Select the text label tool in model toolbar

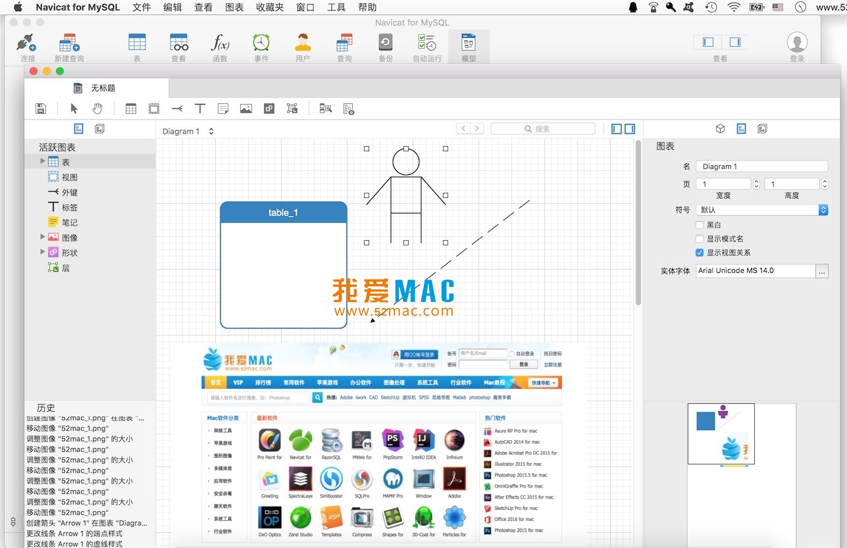click(200, 109)
